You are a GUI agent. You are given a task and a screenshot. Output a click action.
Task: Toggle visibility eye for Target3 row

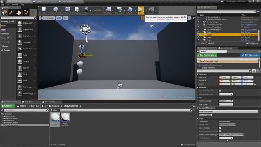pyautogui.click(x=199, y=38)
